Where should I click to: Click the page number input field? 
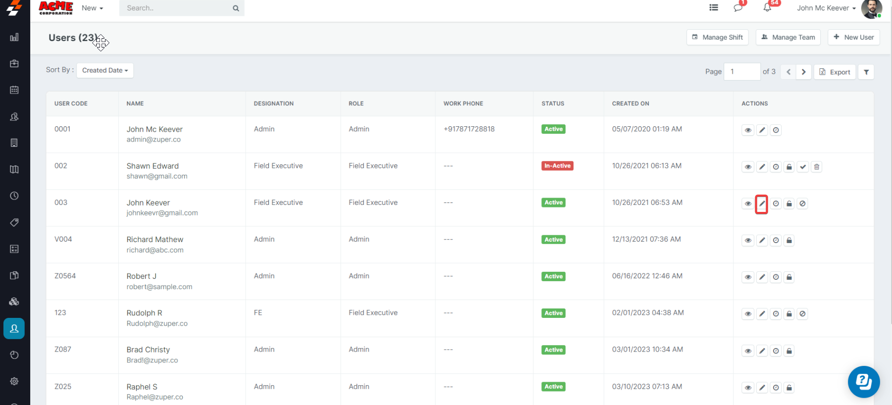[741, 72]
